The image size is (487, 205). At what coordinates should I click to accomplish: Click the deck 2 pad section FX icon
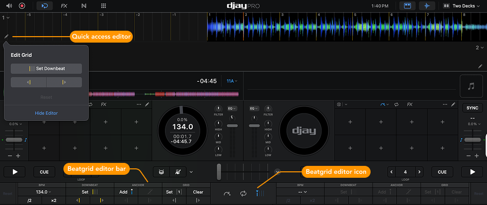point(410,104)
